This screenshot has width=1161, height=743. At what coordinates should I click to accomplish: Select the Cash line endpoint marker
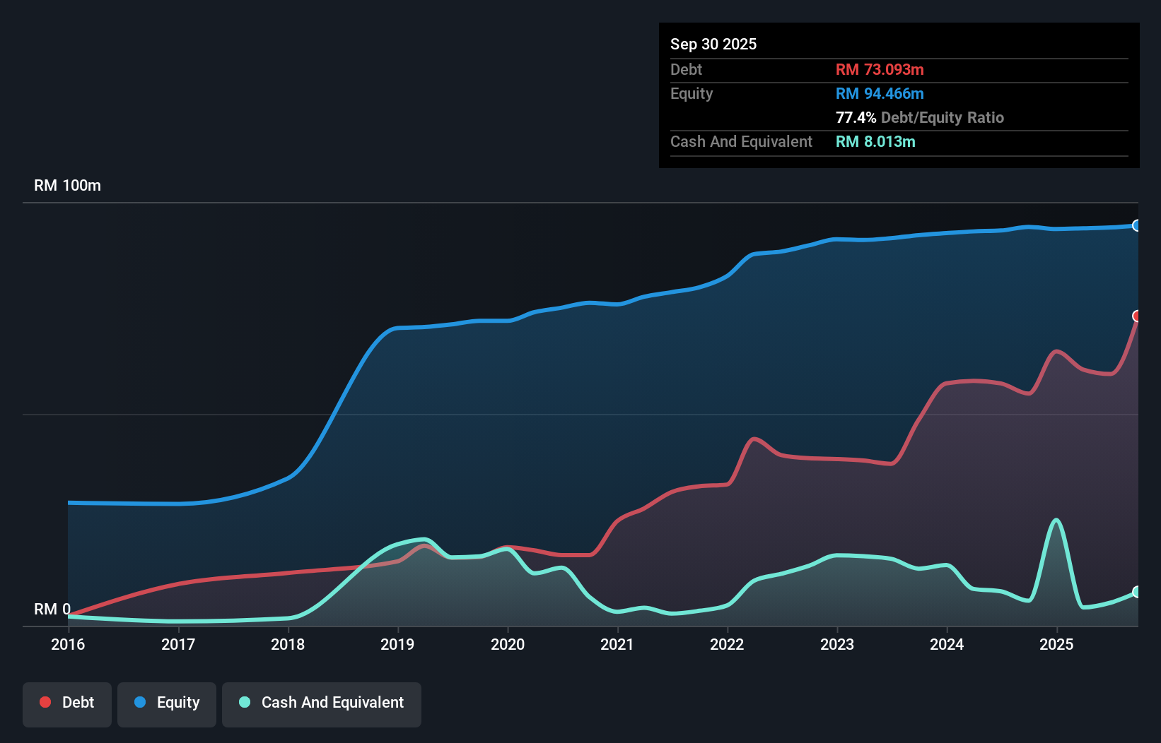pos(1137,592)
